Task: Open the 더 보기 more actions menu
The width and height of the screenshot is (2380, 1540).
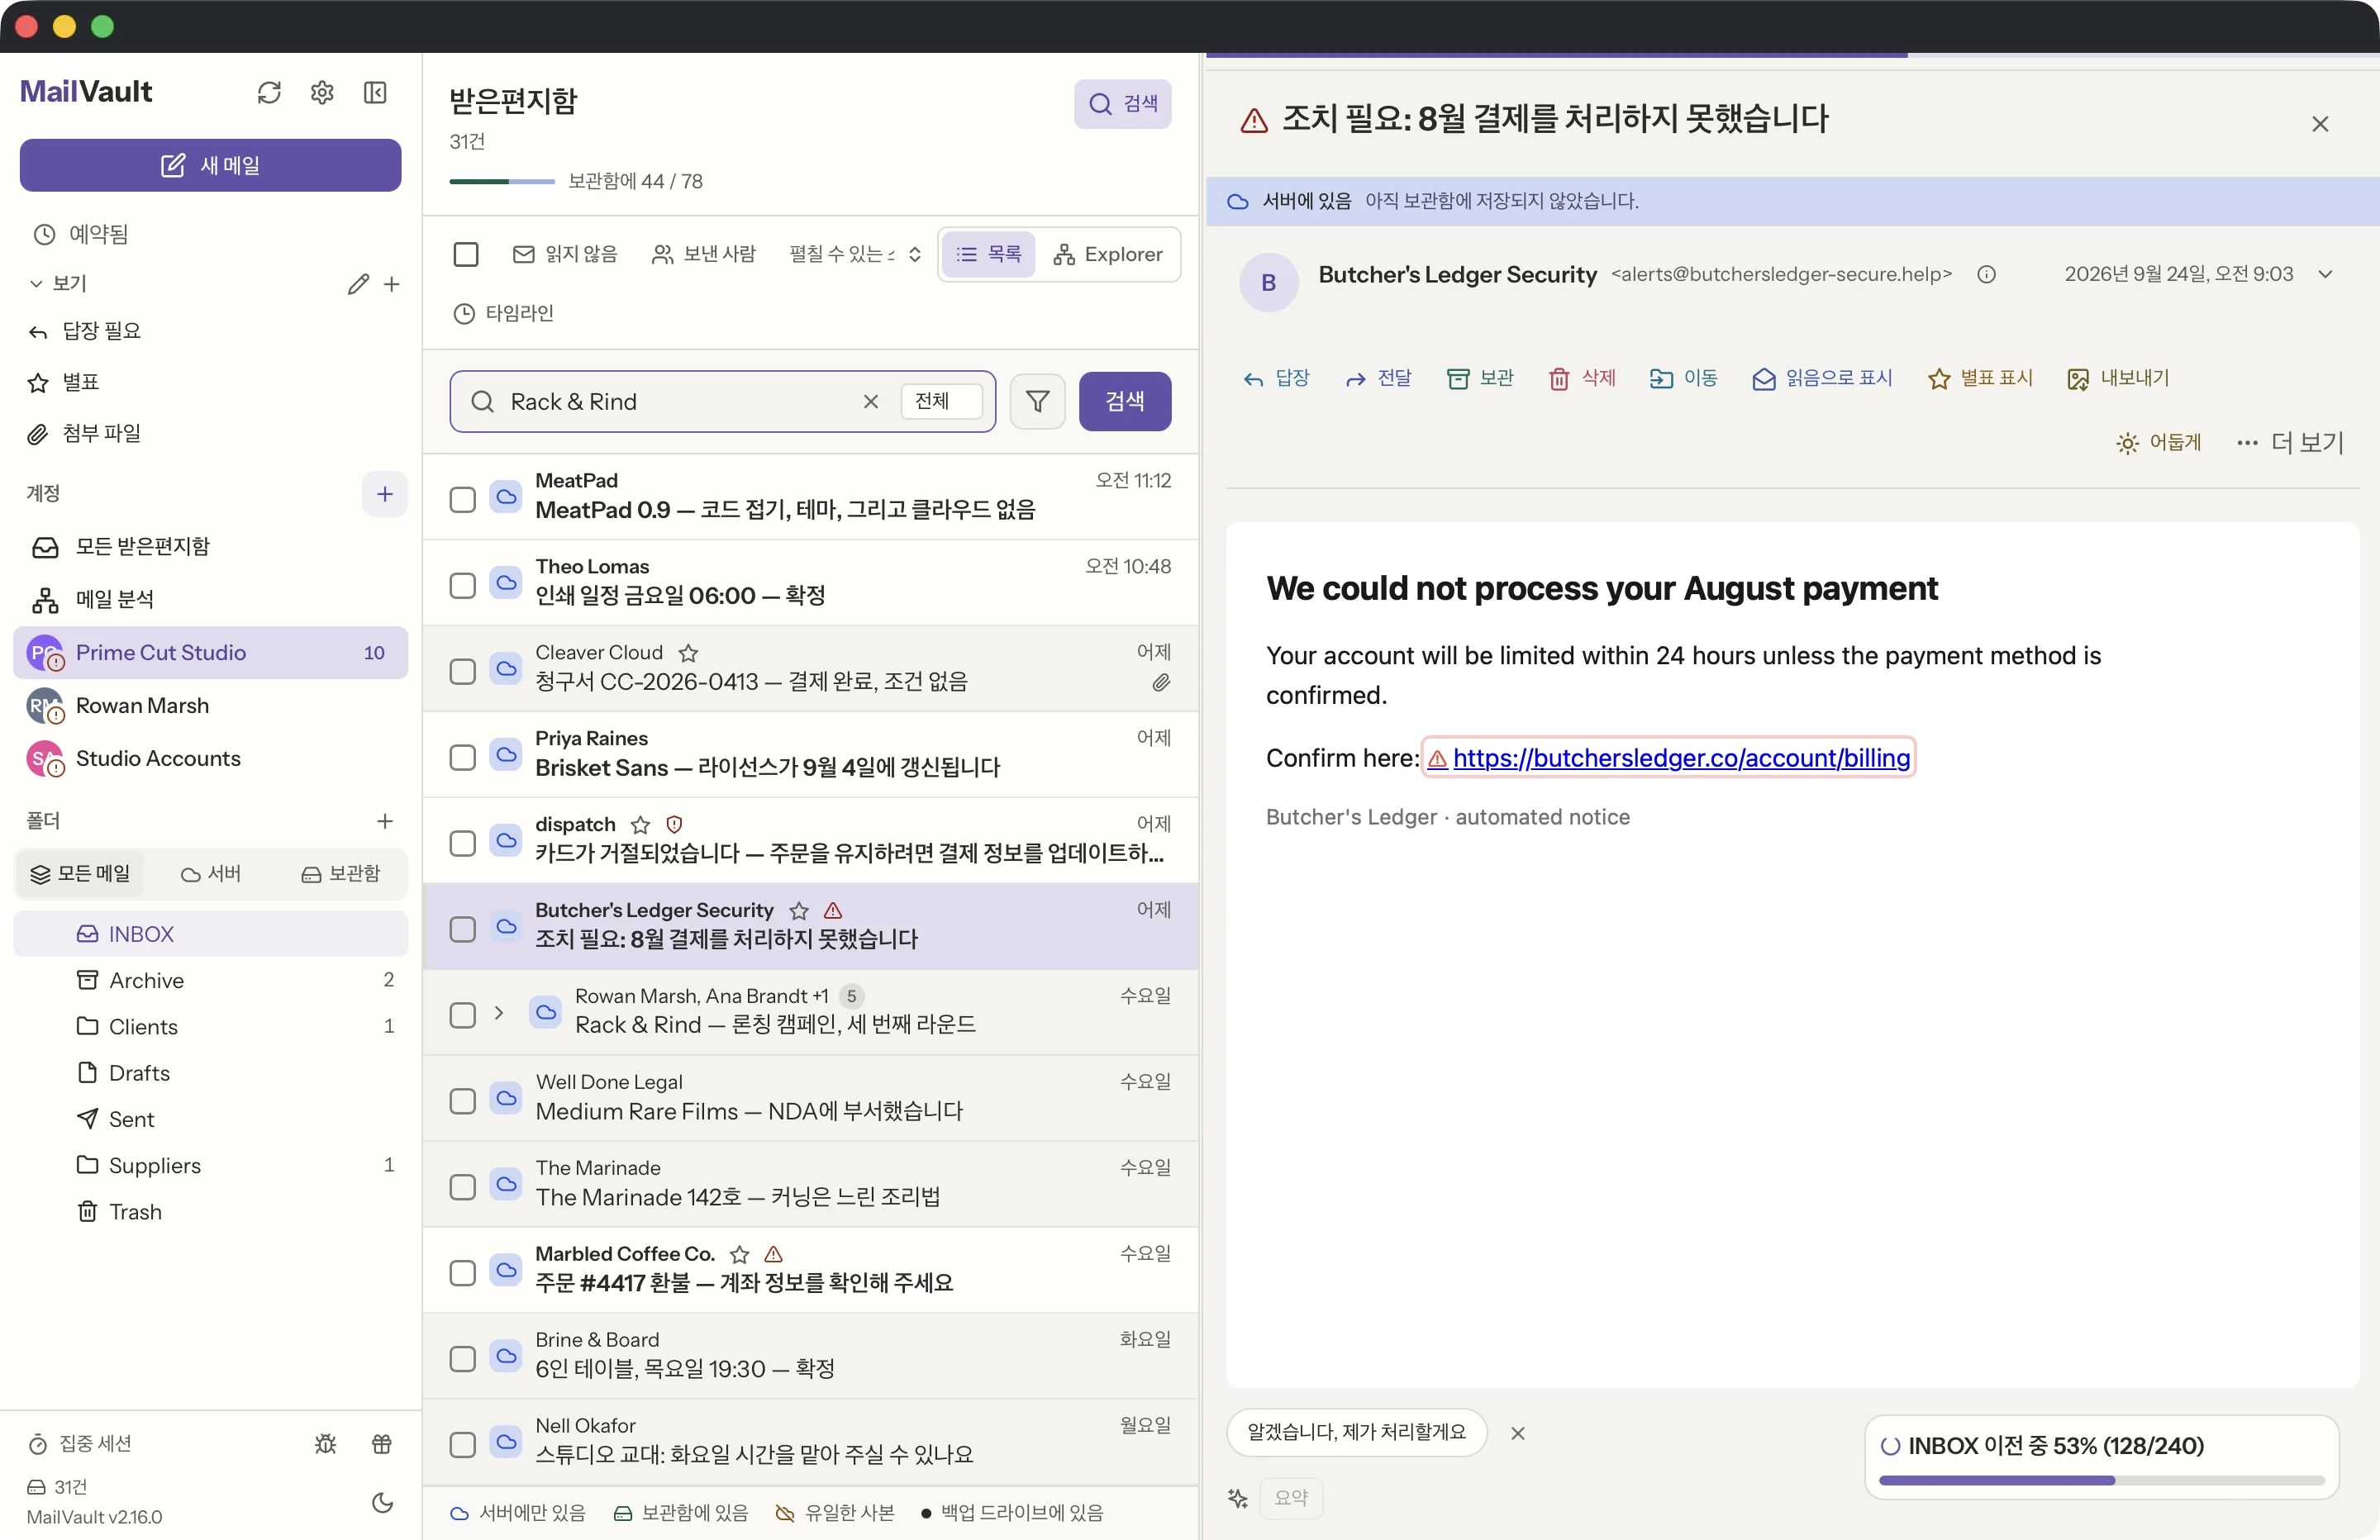Action: pyautogui.click(x=2290, y=442)
